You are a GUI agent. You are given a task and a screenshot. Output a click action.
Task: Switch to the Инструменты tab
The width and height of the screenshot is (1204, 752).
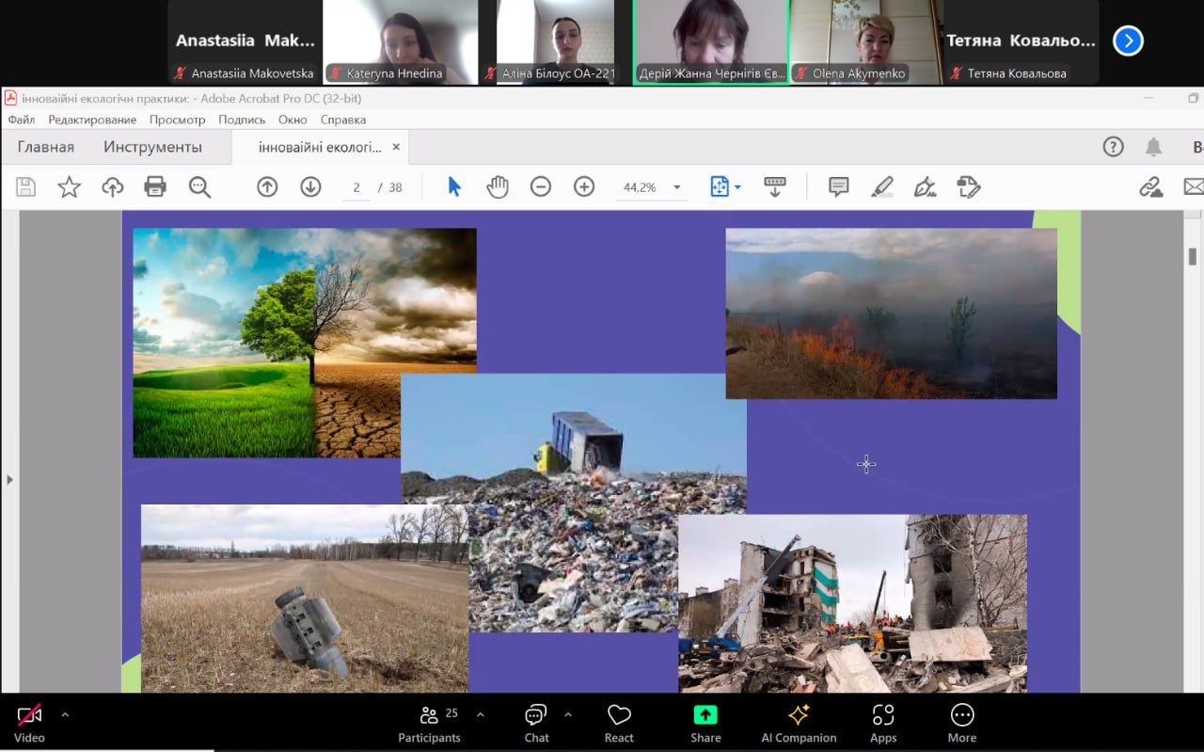coord(152,147)
